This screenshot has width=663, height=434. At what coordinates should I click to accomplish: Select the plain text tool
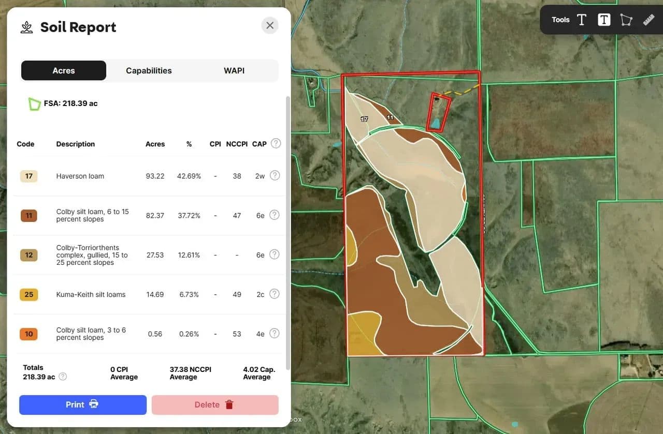(x=582, y=20)
